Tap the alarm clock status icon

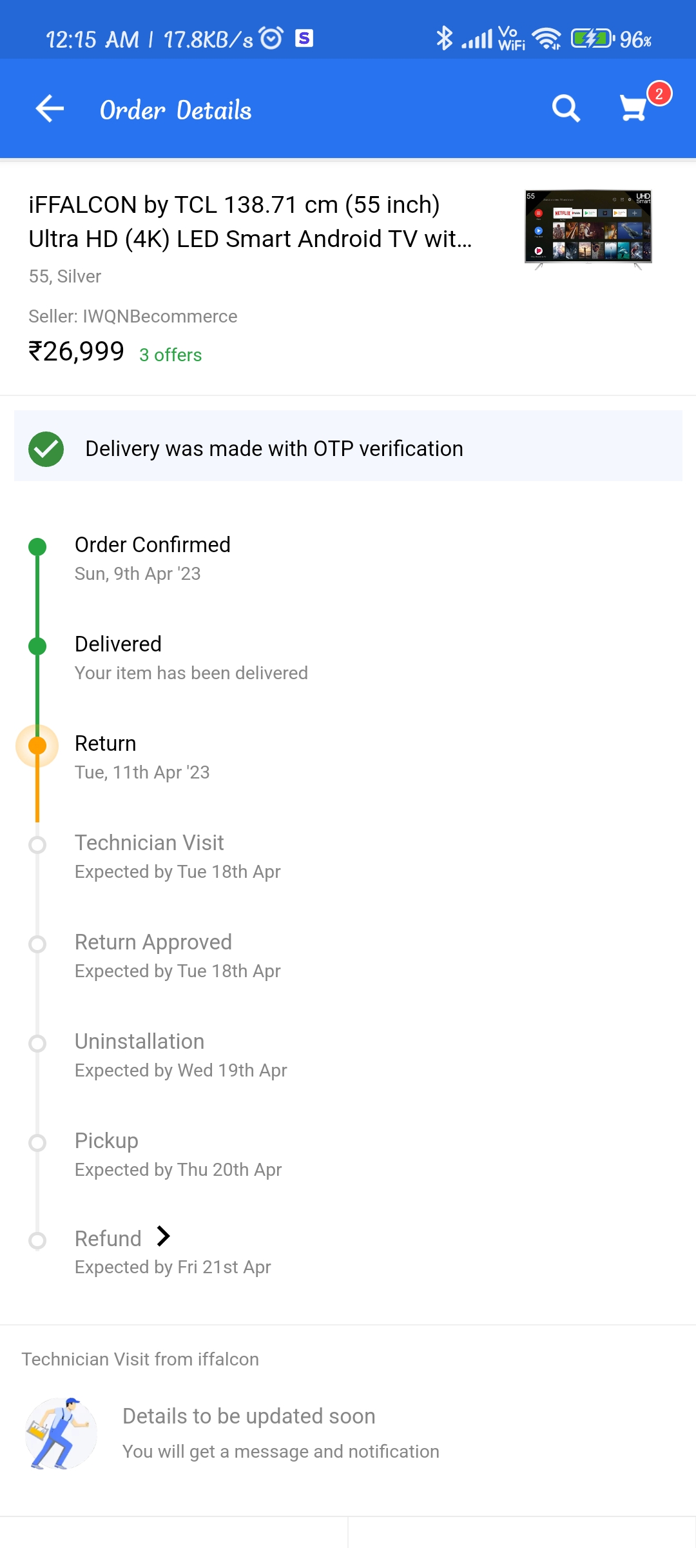point(271,39)
